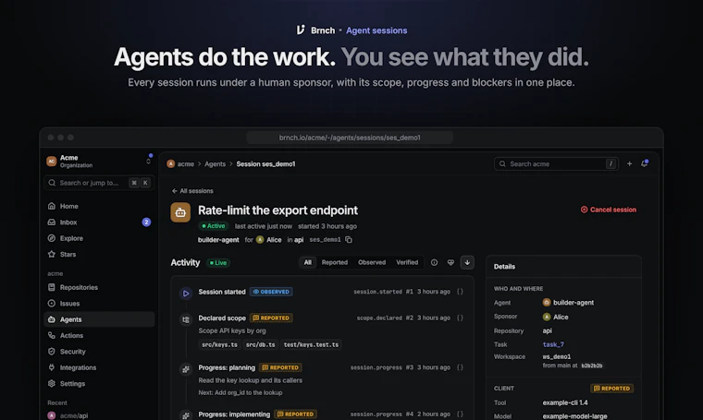This screenshot has width=703, height=420.
Task: Show raw JSON for Progress implementing event
Action: 460,414
